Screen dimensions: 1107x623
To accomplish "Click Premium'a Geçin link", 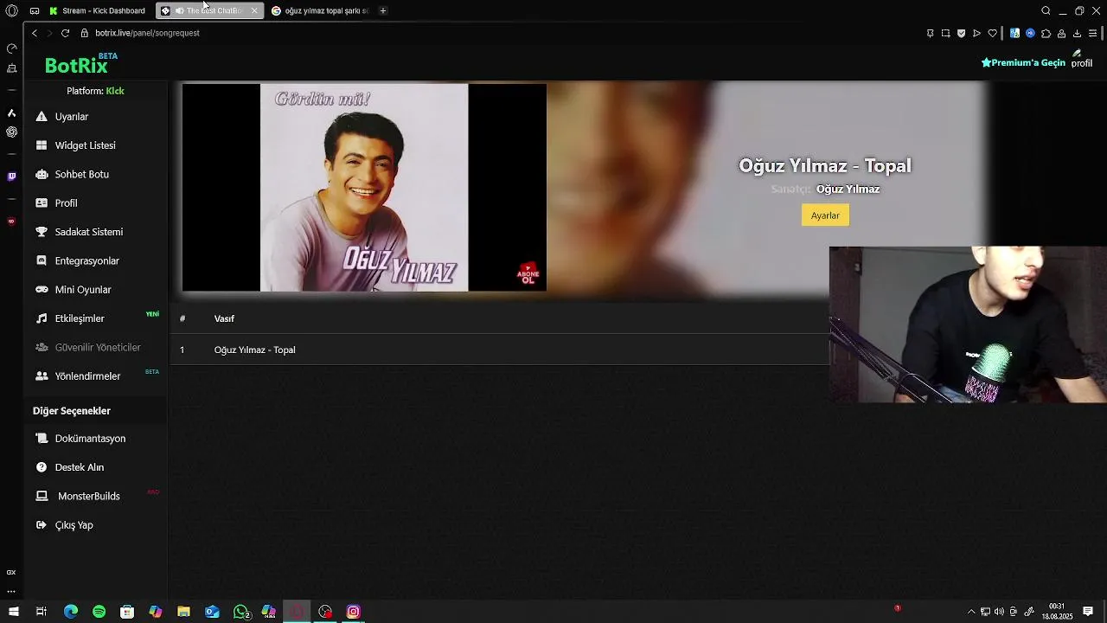I will 1023,62.
